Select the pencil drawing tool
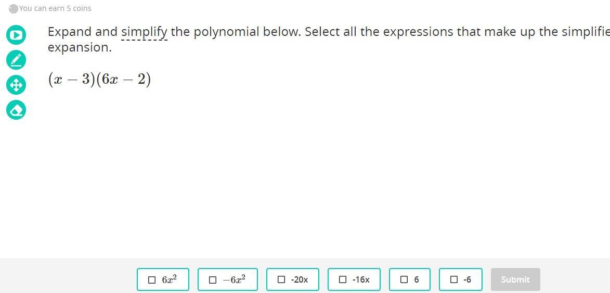 [x=16, y=60]
